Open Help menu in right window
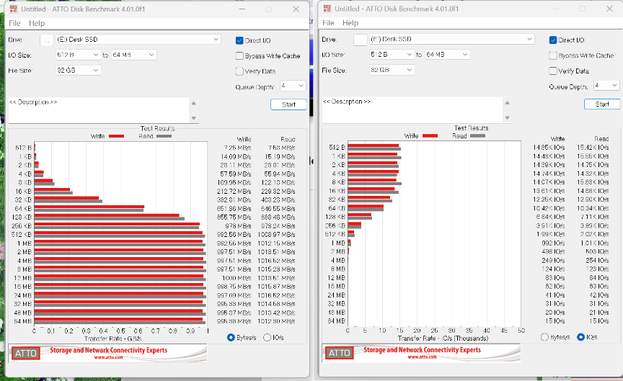This screenshot has height=381, width=623. pyautogui.click(x=350, y=23)
